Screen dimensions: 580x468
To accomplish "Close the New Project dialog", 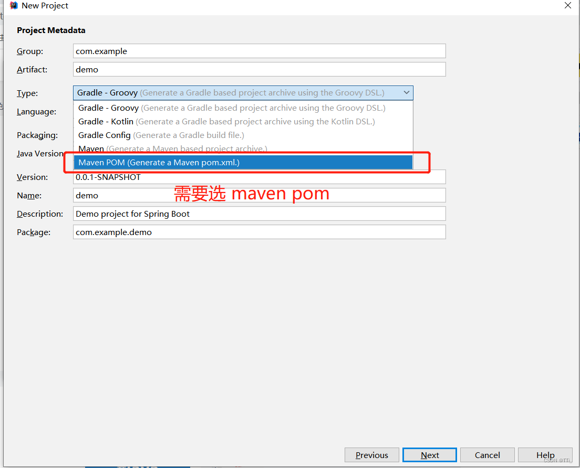I will [568, 5].
